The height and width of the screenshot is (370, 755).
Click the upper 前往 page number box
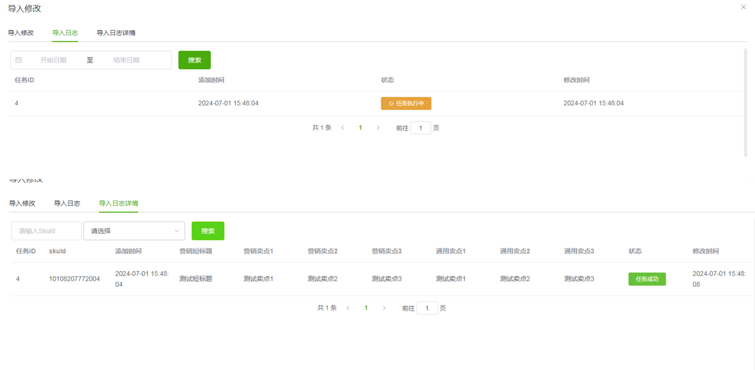tap(420, 128)
